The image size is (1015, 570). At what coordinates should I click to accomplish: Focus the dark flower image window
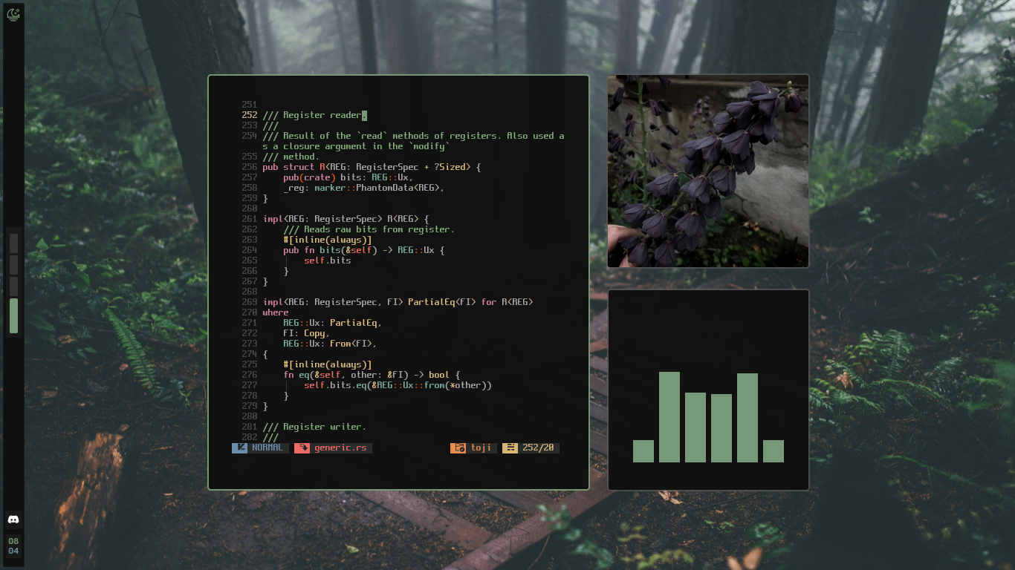(708, 171)
